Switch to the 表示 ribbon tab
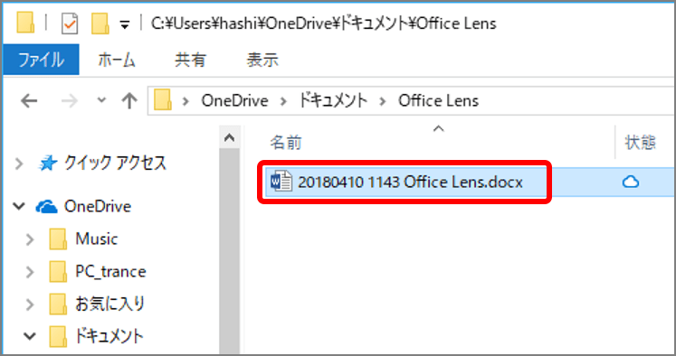Screen dimensions: 676x356 click(262, 60)
